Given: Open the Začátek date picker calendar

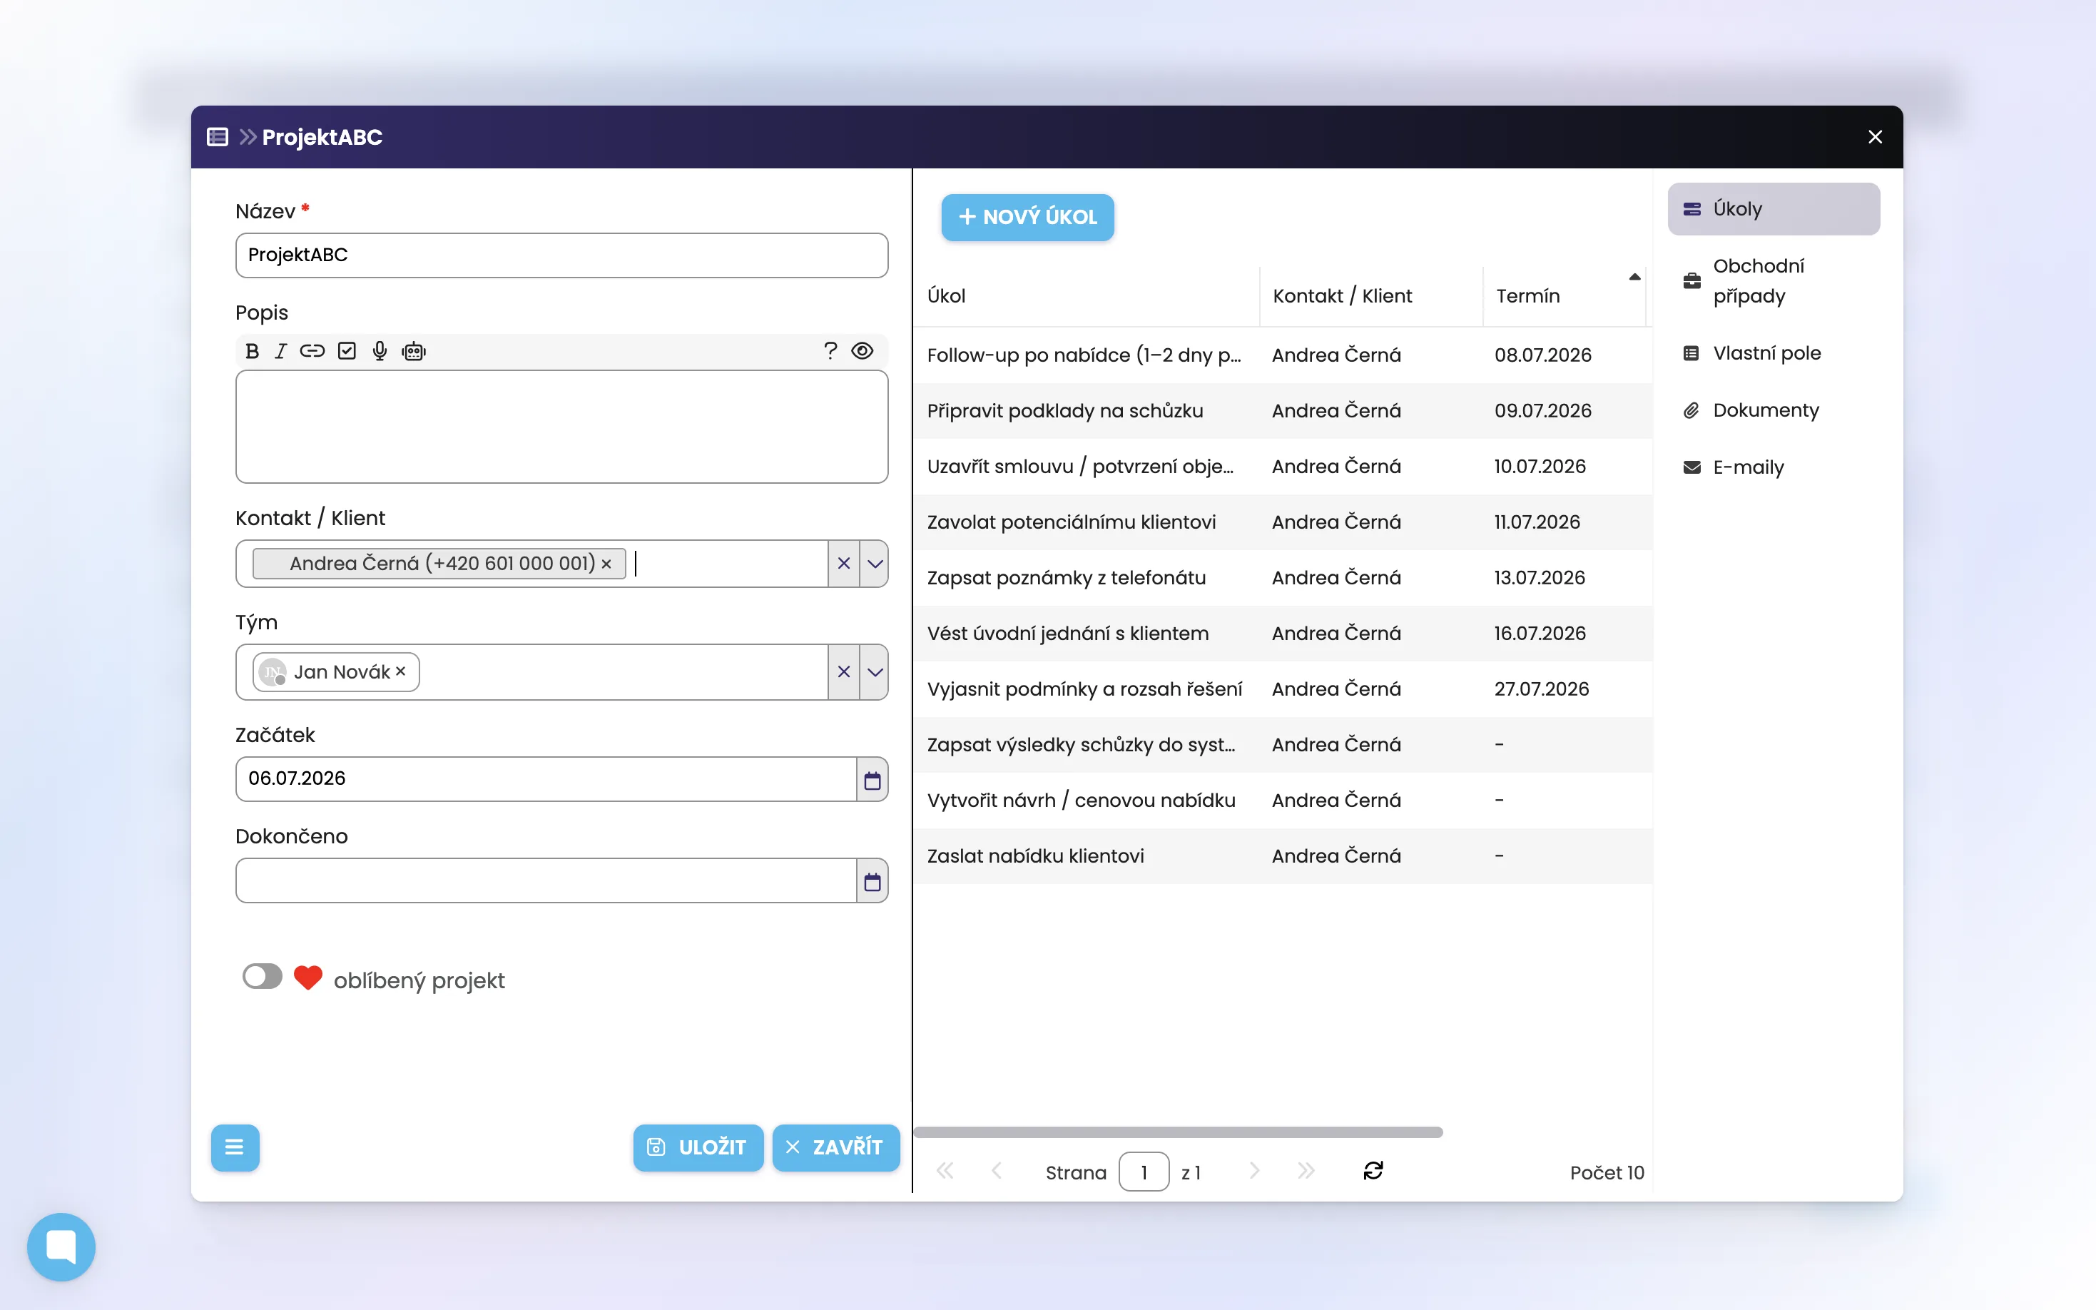Looking at the screenshot, I should tap(873, 780).
